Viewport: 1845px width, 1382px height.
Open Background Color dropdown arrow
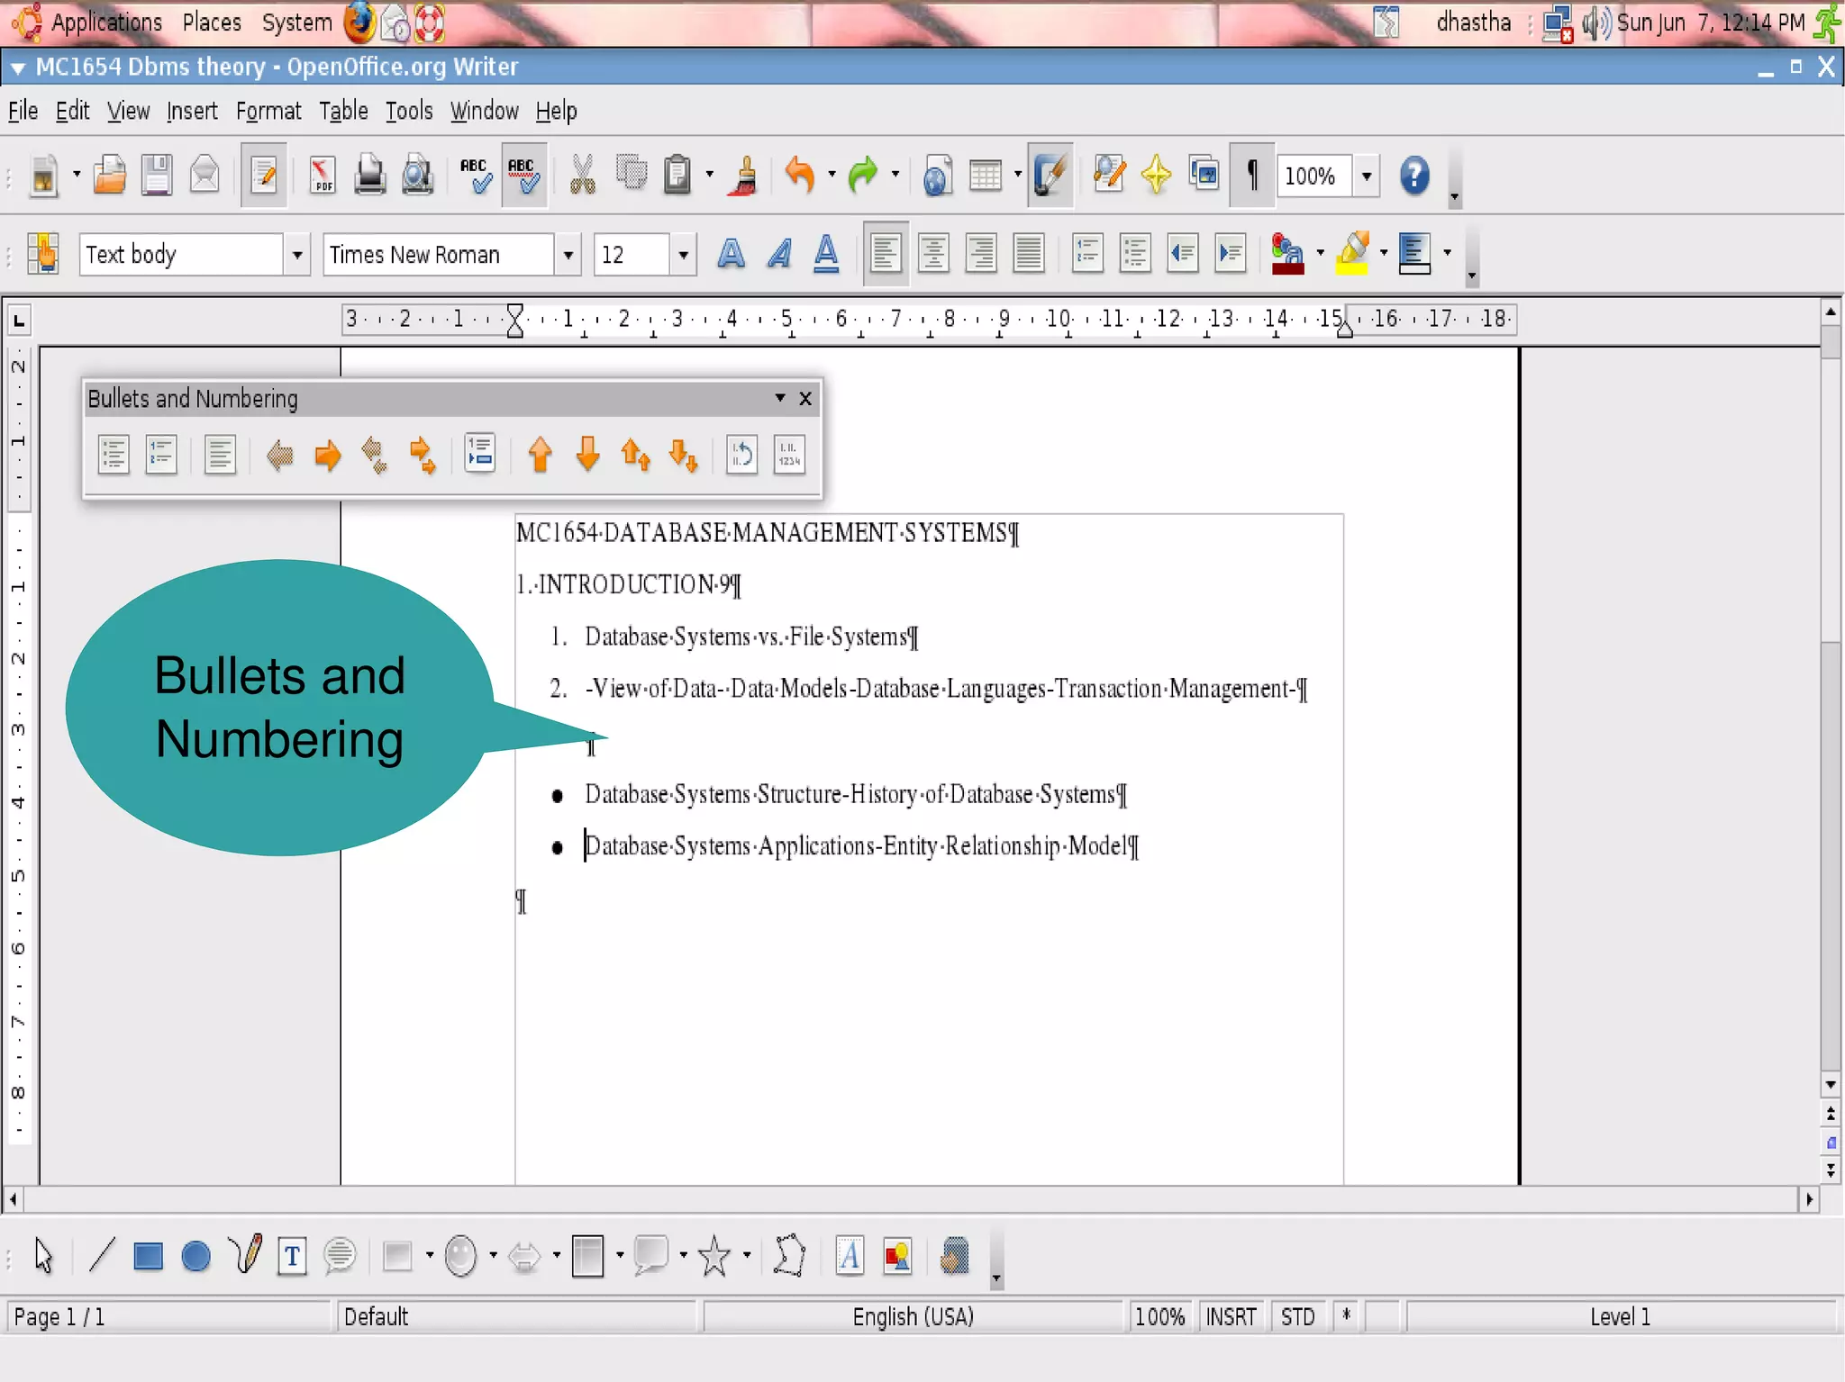coord(1447,253)
